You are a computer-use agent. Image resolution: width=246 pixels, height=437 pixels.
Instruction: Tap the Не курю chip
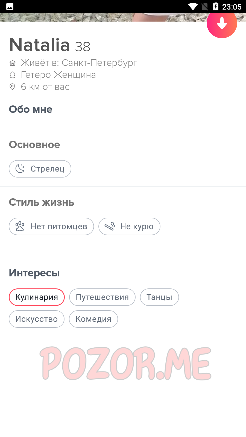pyautogui.click(x=129, y=226)
